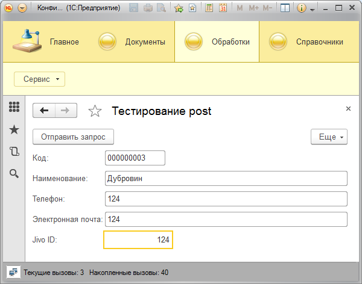Click the Электронная почта input field

[226, 219]
